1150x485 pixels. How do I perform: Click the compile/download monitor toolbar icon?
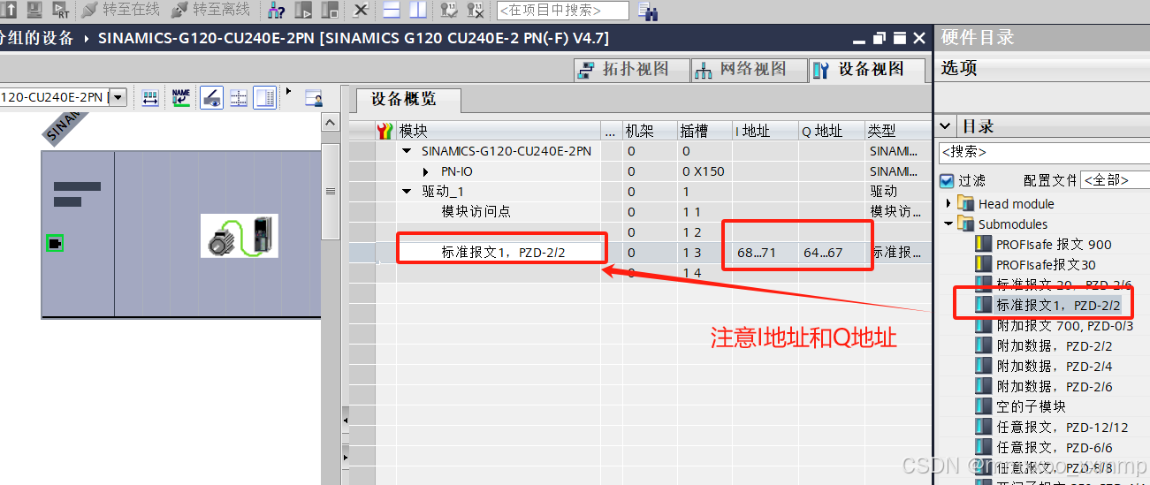34,10
